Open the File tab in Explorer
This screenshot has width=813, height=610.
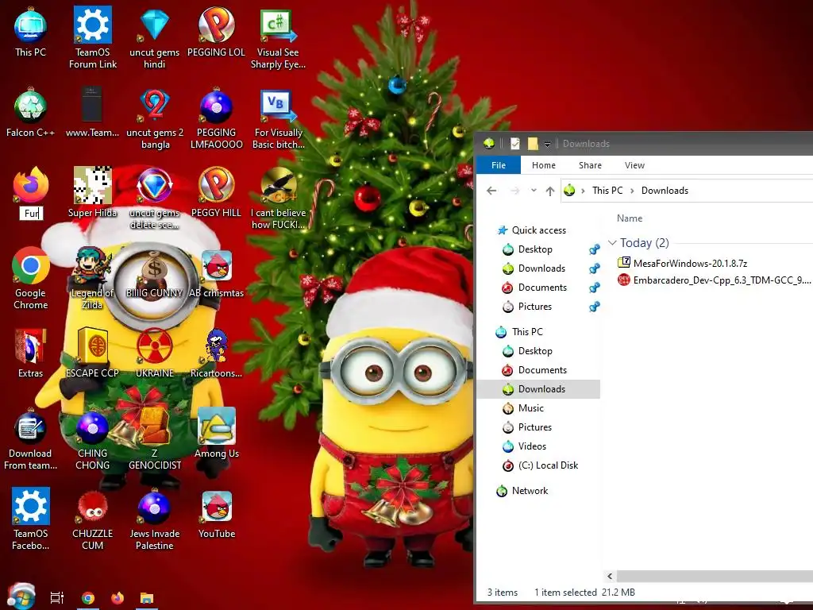[499, 165]
